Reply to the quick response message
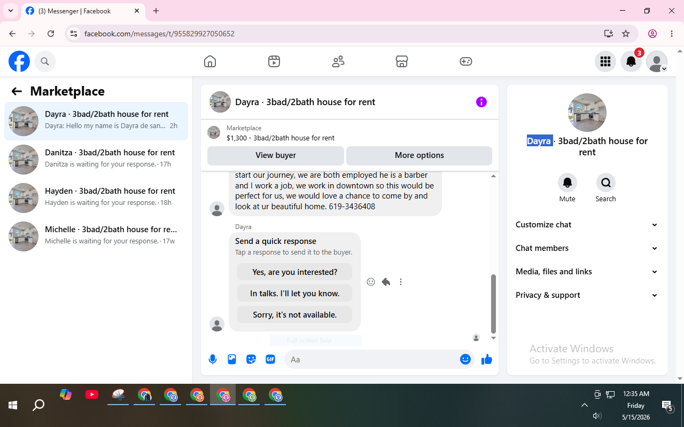 386,282
